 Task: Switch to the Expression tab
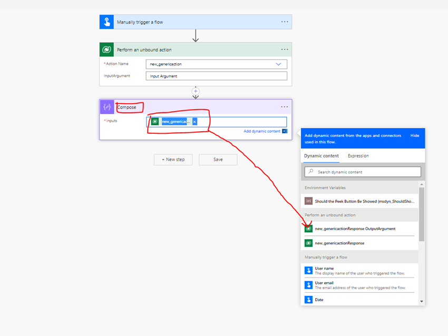click(358, 155)
